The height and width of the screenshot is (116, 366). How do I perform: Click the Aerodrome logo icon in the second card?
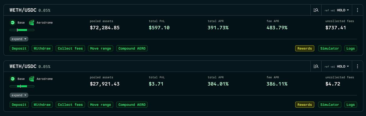point(31,79)
